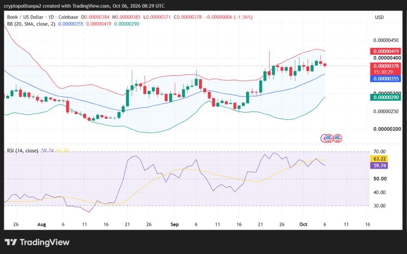Click the purple 59.74 RSI axis tag
The image size is (407, 254).
[x=379, y=165]
